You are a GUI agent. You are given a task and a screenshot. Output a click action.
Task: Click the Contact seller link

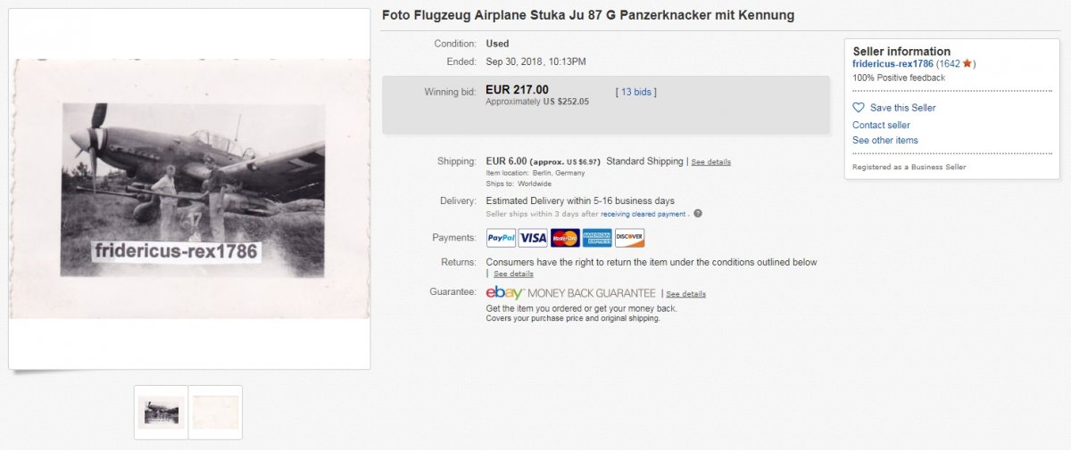pyautogui.click(x=881, y=125)
